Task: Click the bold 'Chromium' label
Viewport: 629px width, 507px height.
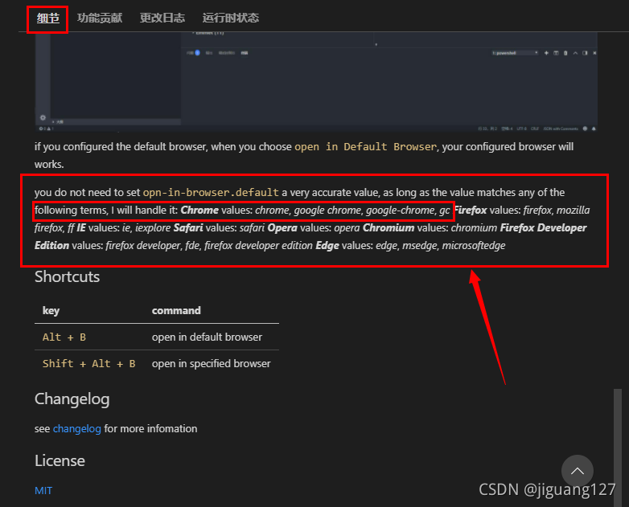Action: (388, 227)
